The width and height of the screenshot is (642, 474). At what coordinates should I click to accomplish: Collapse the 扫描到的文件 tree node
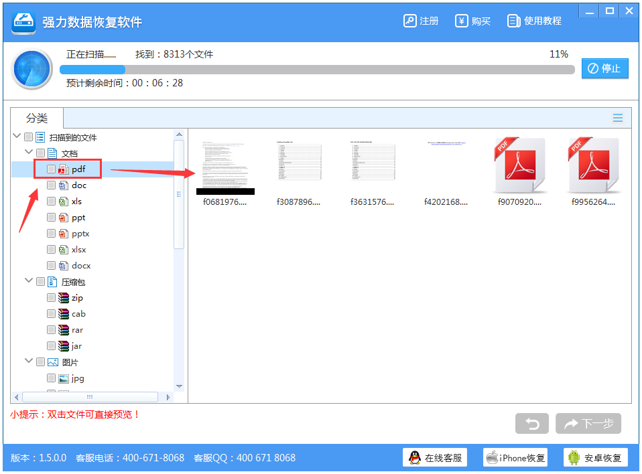tap(16, 136)
